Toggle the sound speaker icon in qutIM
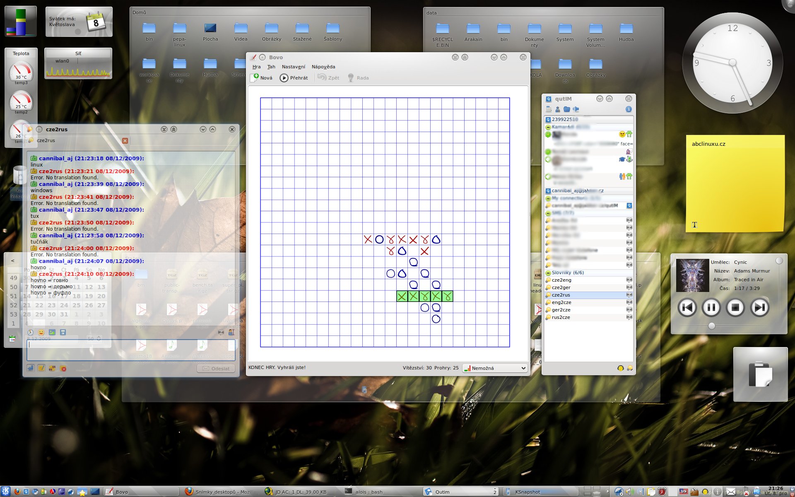795x497 pixels. [x=576, y=109]
